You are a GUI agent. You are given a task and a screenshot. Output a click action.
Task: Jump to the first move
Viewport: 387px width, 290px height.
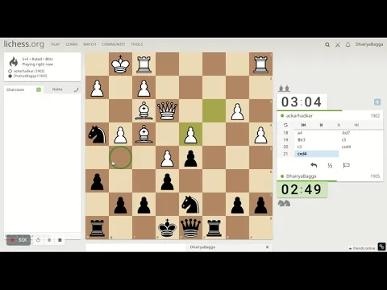tap(303, 125)
